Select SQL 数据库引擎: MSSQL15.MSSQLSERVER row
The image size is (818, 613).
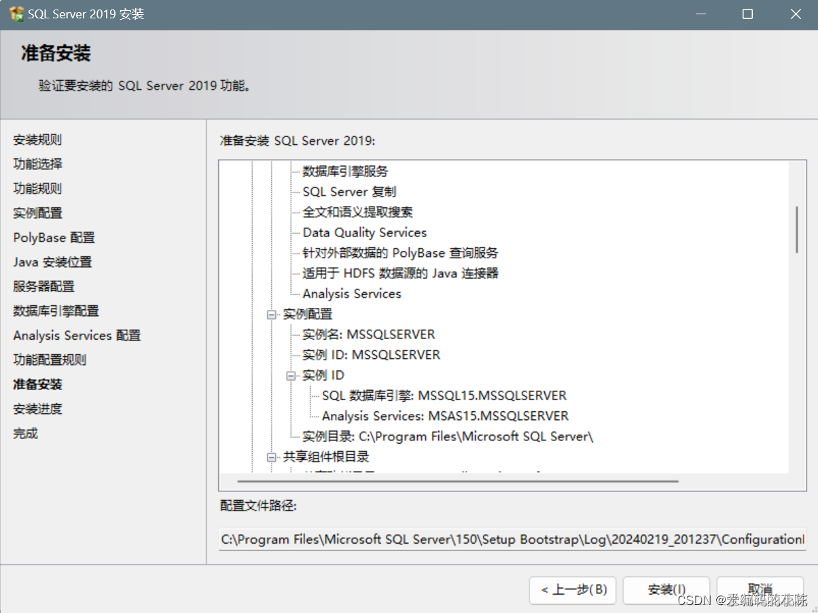(x=444, y=396)
